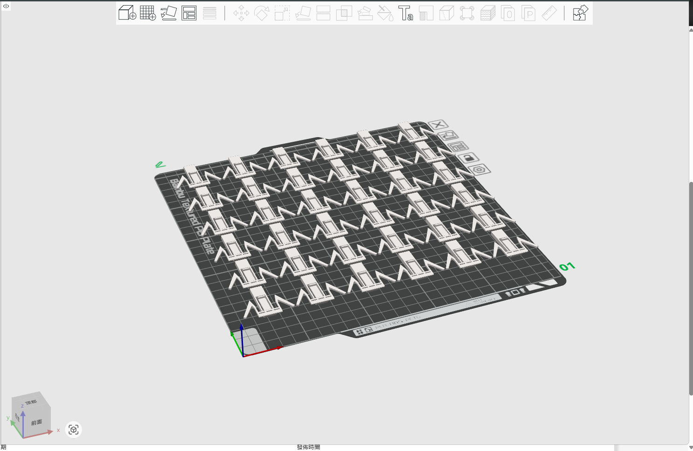Image resolution: width=693 pixels, height=451 pixels.
Task: Click the front face of the view cube
Action: [x=37, y=423]
